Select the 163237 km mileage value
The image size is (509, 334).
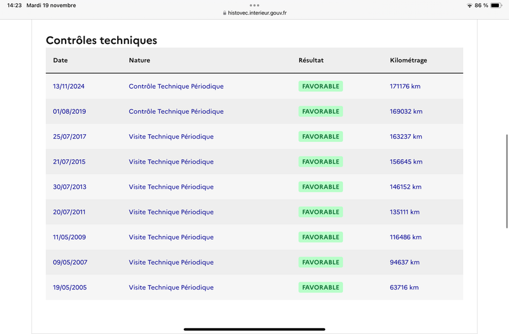point(406,137)
